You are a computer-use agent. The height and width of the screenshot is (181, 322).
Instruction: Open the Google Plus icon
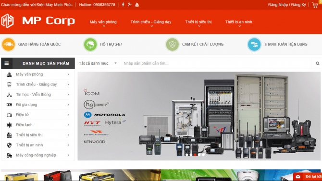(x=130, y=4)
